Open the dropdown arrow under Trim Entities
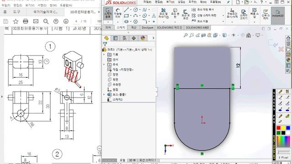Screen dimensions: 292x164 [x=164, y=22]
